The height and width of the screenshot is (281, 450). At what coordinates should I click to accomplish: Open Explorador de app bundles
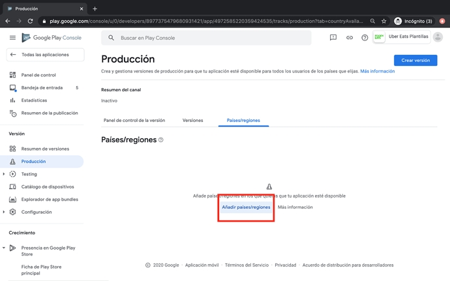[49, 200]
